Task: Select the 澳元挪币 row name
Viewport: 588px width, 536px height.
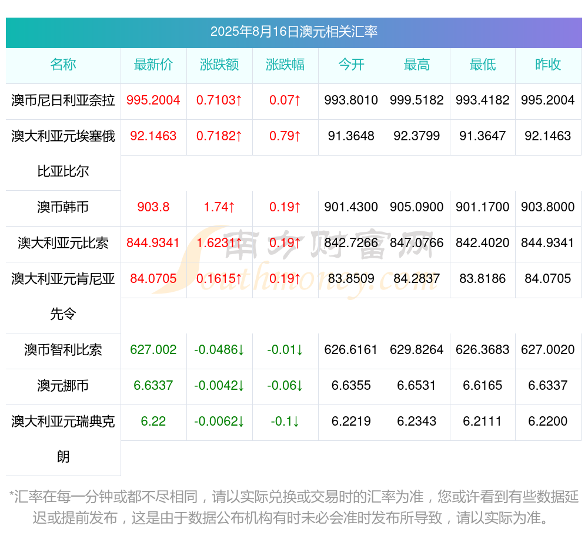Action: (63, 386)
